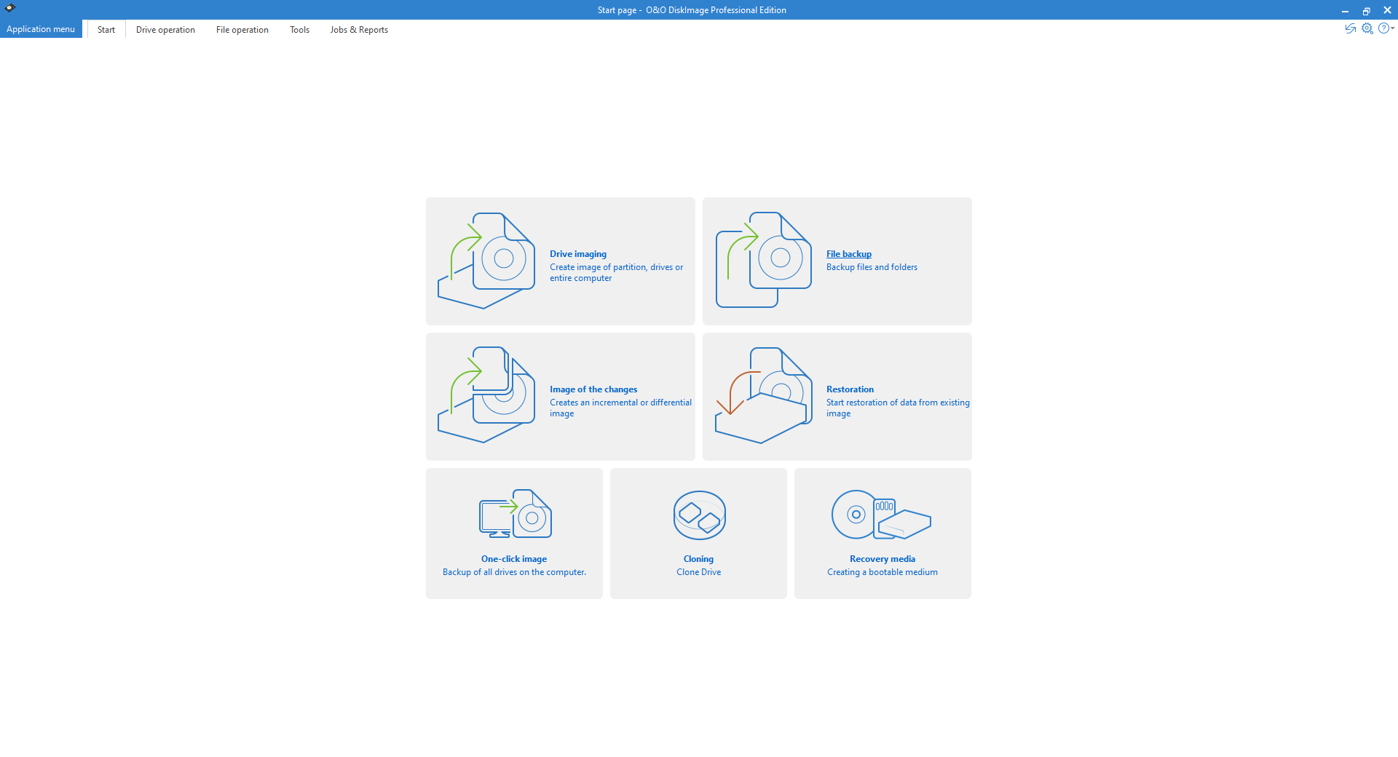Switch to the Start tab
The image size is (1398, 757).
[106, 30]
